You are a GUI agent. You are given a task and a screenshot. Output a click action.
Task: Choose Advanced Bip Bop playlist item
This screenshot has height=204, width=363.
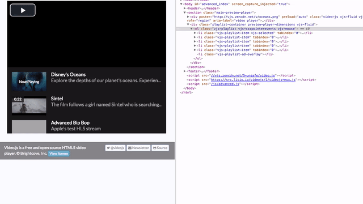tap(87, 126)
